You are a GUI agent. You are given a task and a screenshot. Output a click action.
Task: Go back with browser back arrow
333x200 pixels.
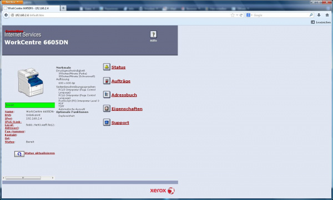tap(6, 15)
